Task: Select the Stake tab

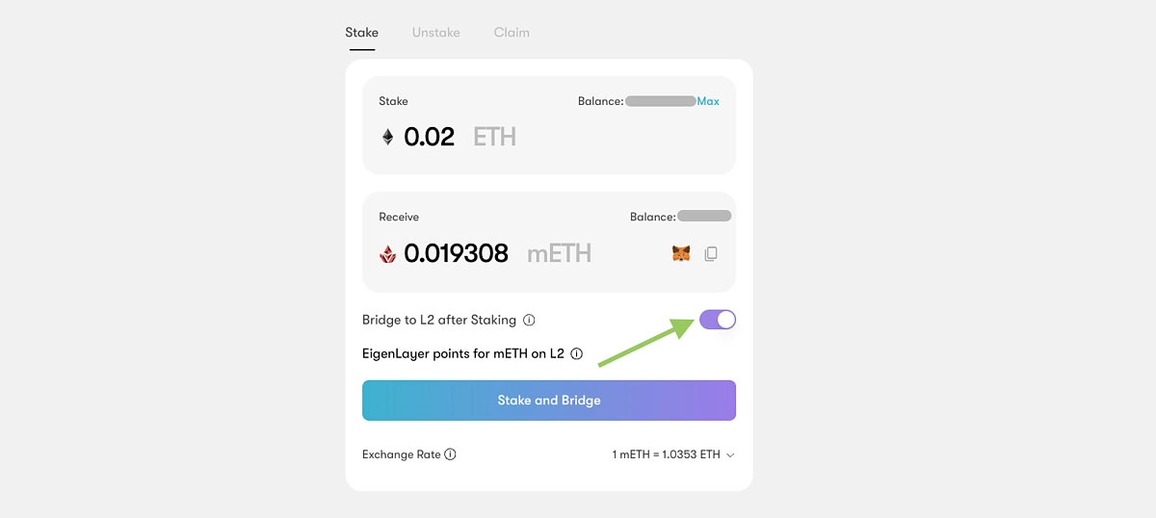Action: 362,32
